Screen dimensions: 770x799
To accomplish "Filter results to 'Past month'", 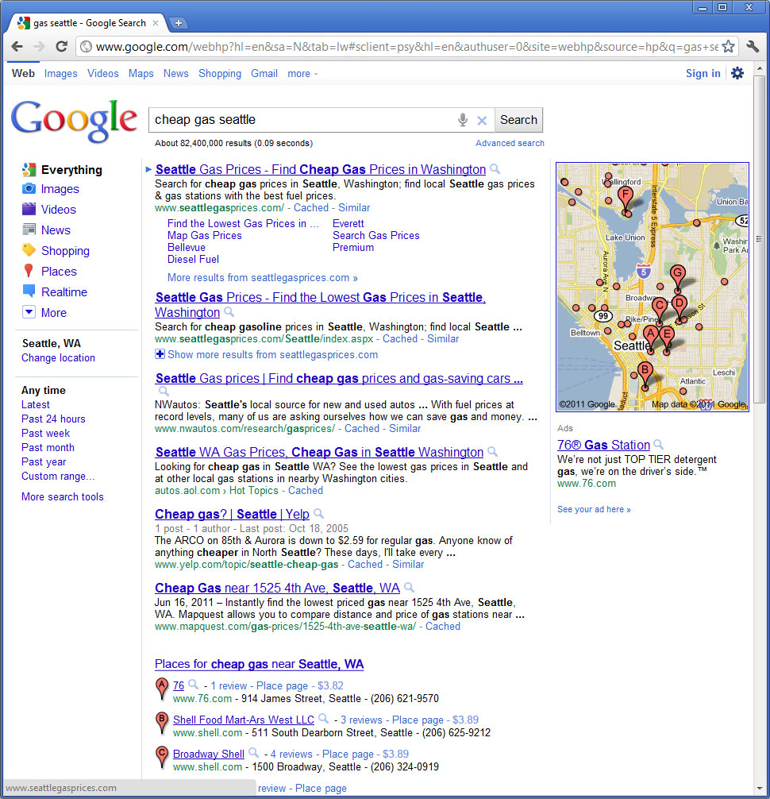I will (x=48, y=447).
